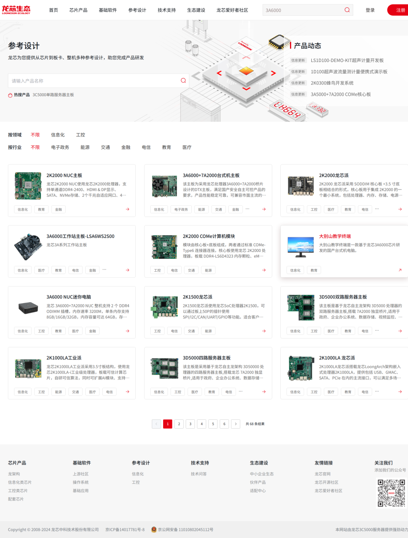Expand more tags on 2K2000龙芯派 card

tap(377, 209)
